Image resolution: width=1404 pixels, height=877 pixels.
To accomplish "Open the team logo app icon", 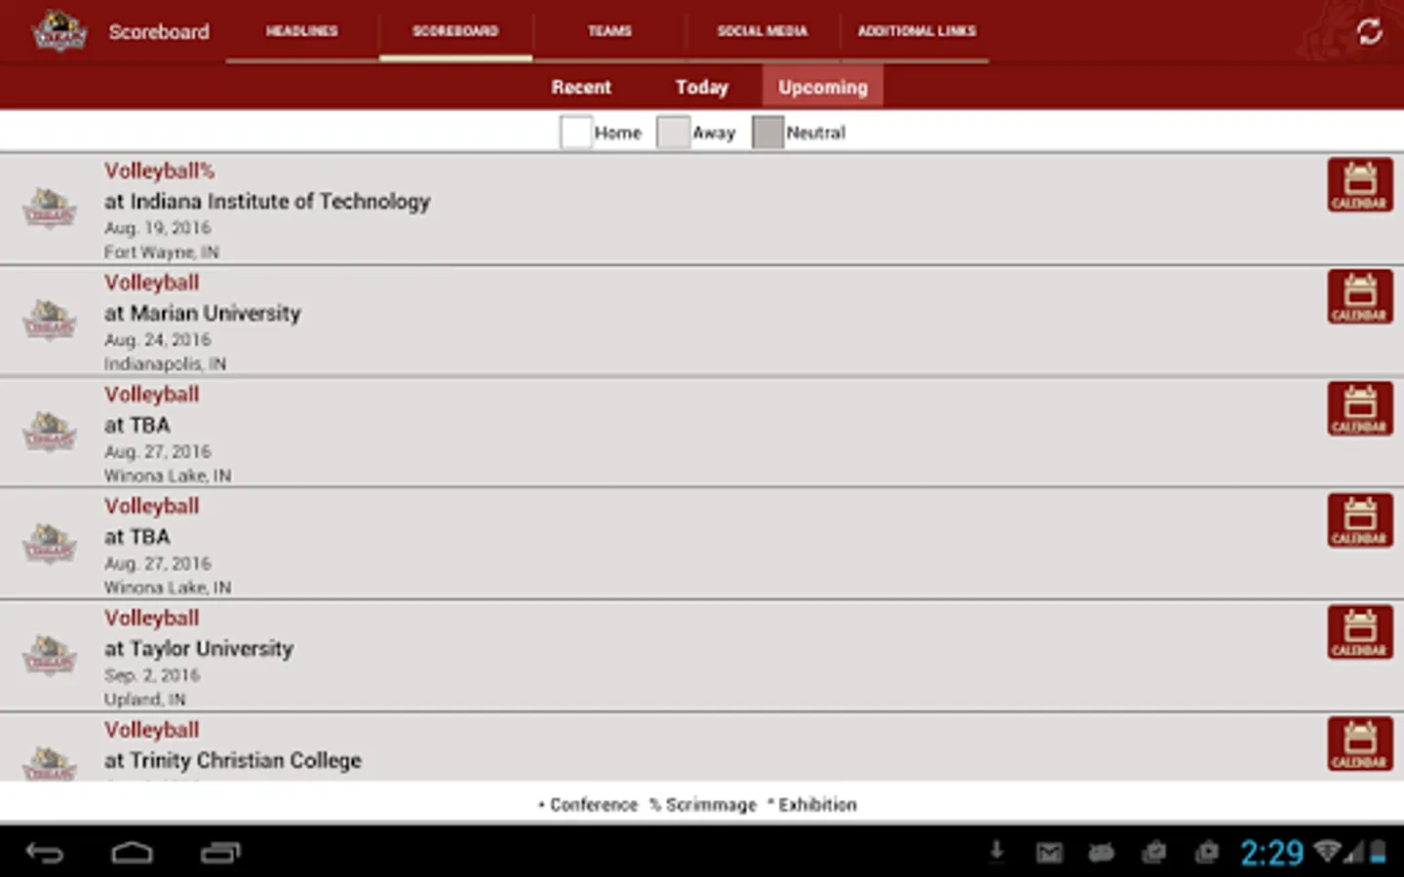I will 58,31.
